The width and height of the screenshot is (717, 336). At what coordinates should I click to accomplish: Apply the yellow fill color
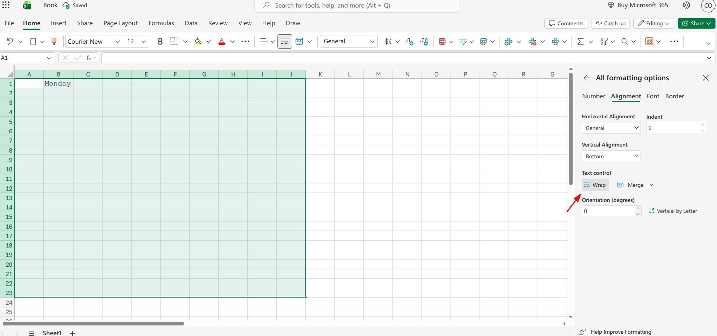click(x=198, y=41)
